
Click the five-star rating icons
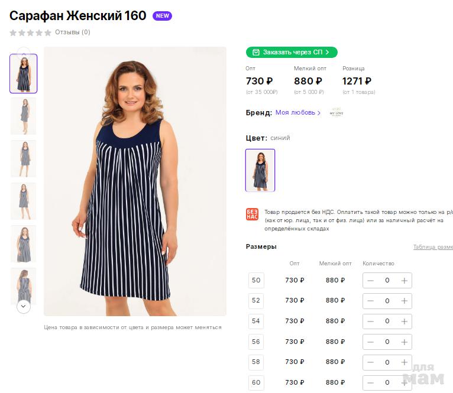[x=30, y=33]
